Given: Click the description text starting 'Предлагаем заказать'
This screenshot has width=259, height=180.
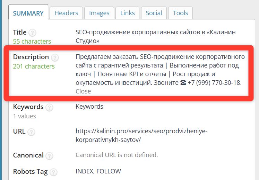Looking at the screenshot, I should (x=160, y=70).
